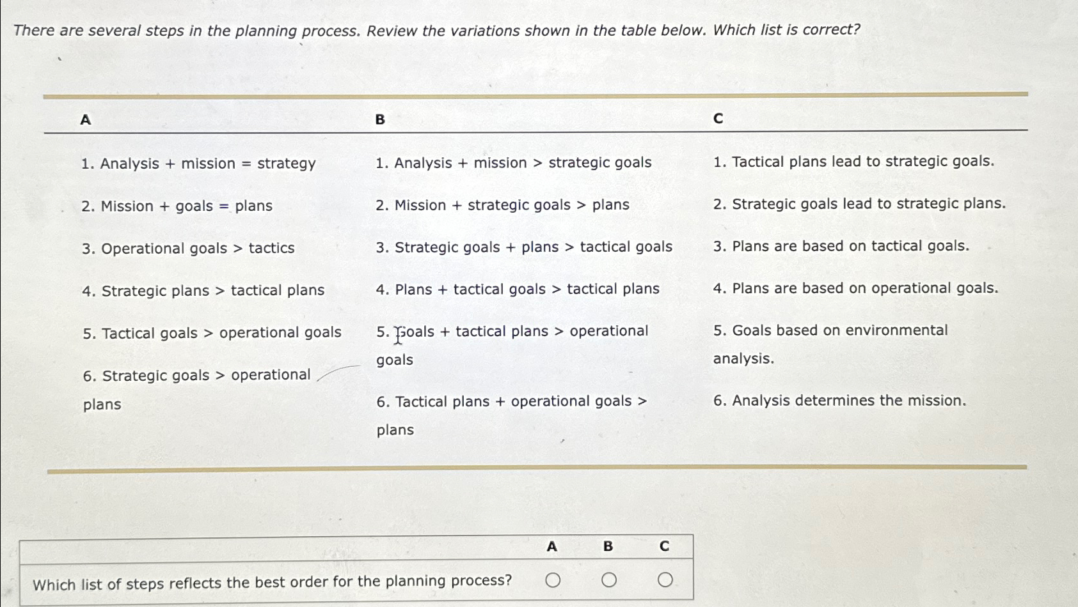Screen dimensions: 1078x607
Task: Click the column header A
Action: coord(84,119)
